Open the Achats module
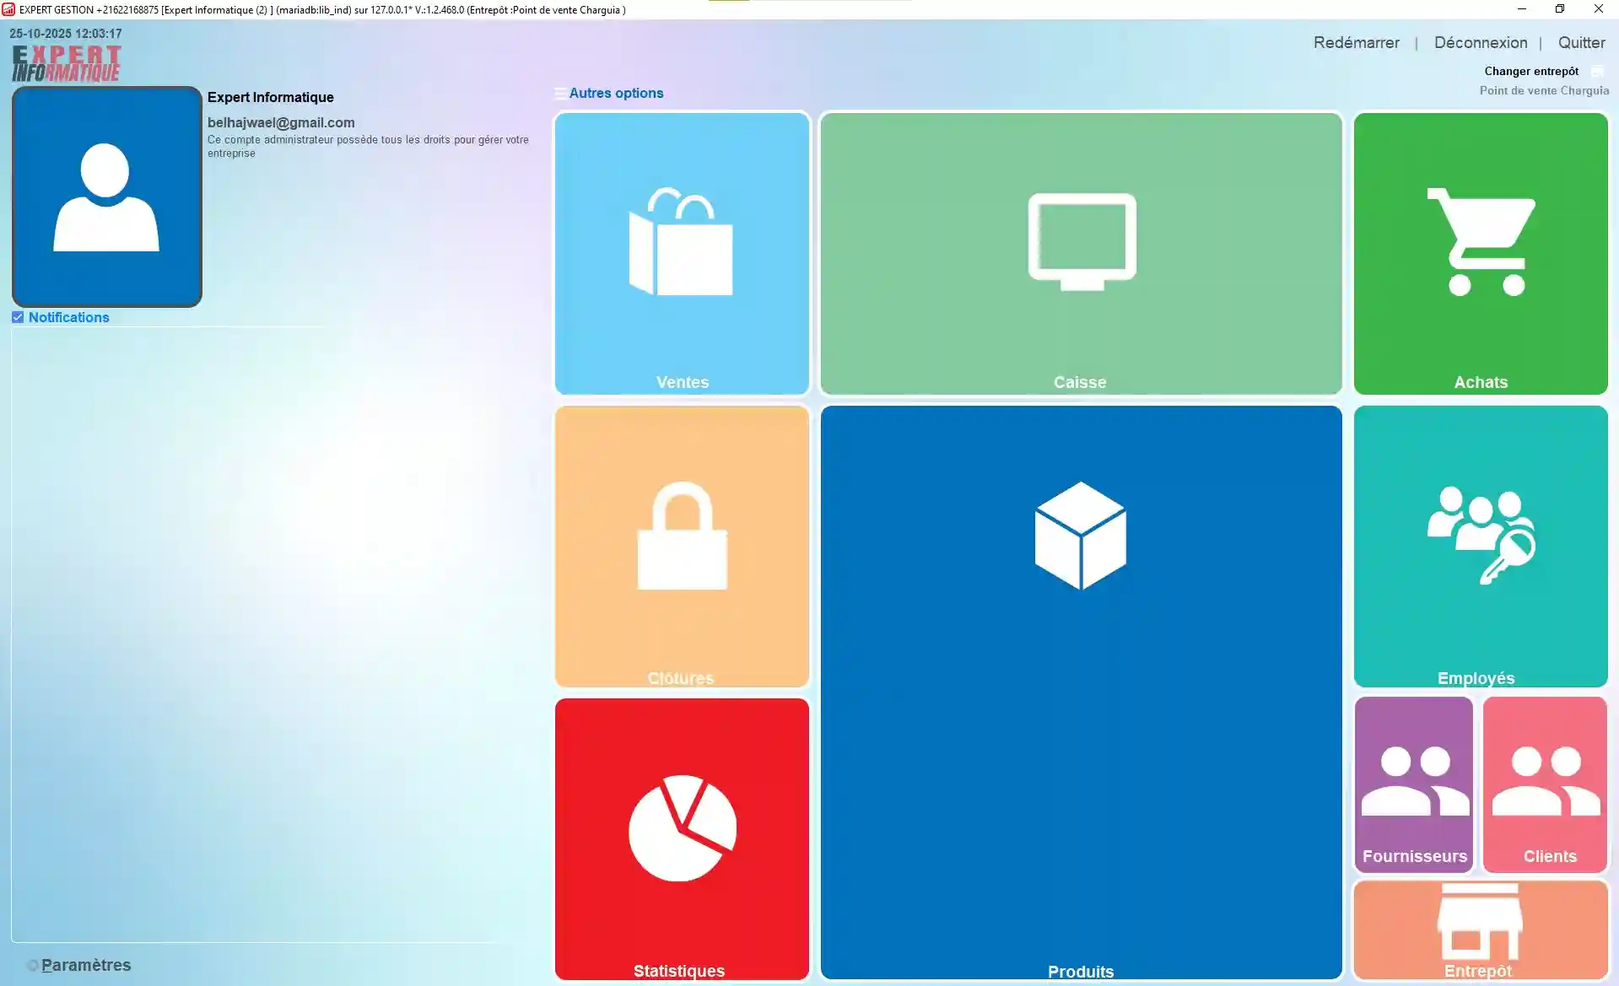The height and width of the screenshot is (986, 1619). tap(1481, 253)
